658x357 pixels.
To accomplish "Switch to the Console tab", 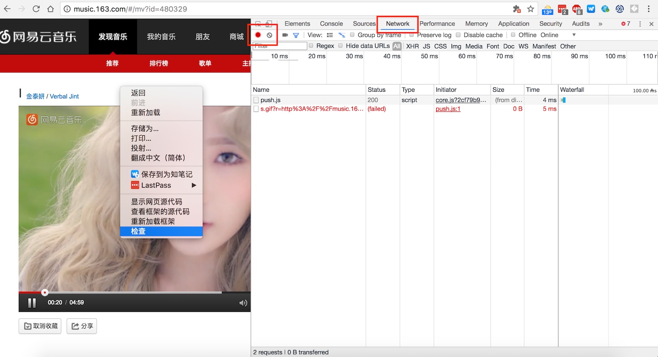I will (x=331, y=24).
